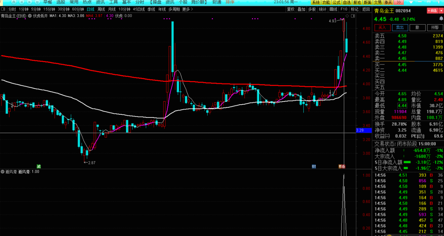The image size is (444, 236).
Task: Select the 60分钟 period tab
Action: click(78, 9)
